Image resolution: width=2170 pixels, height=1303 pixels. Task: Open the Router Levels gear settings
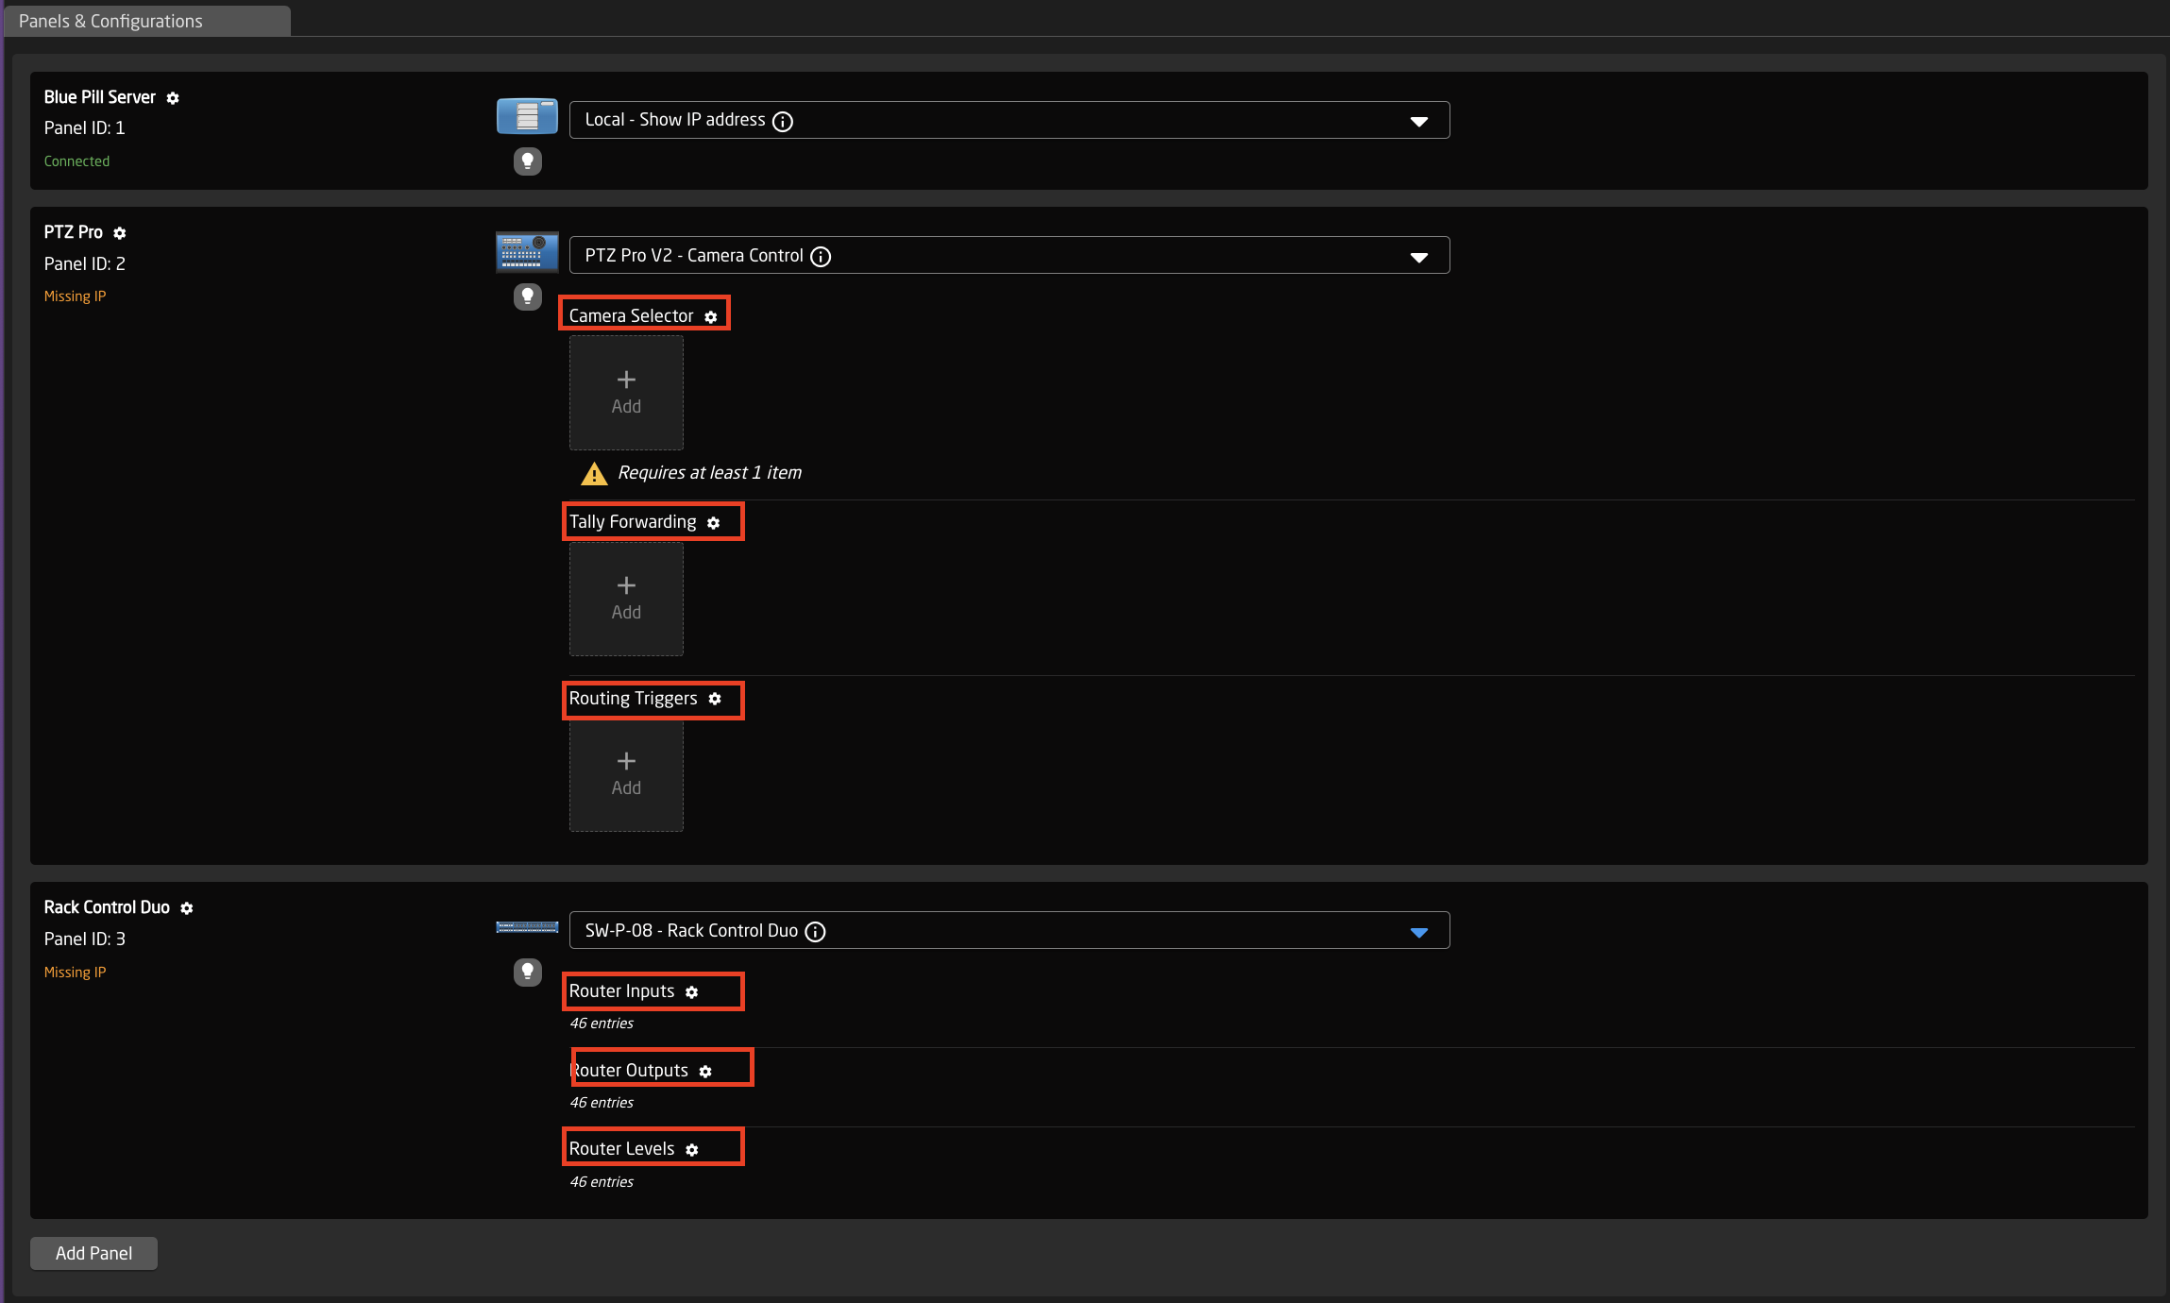[x=692, y=1150]
